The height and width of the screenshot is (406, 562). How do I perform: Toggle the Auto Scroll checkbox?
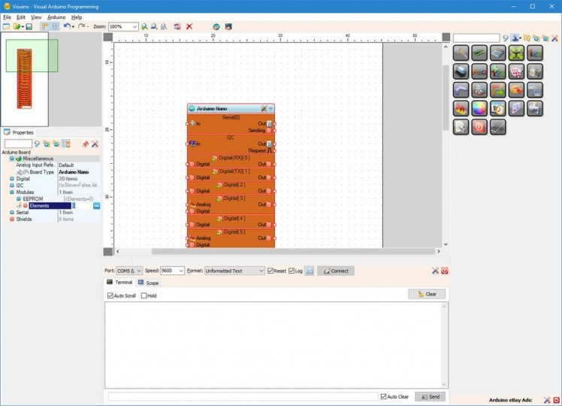[x=111, y=295]
